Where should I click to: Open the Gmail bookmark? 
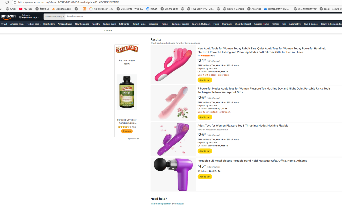point(11,9)
